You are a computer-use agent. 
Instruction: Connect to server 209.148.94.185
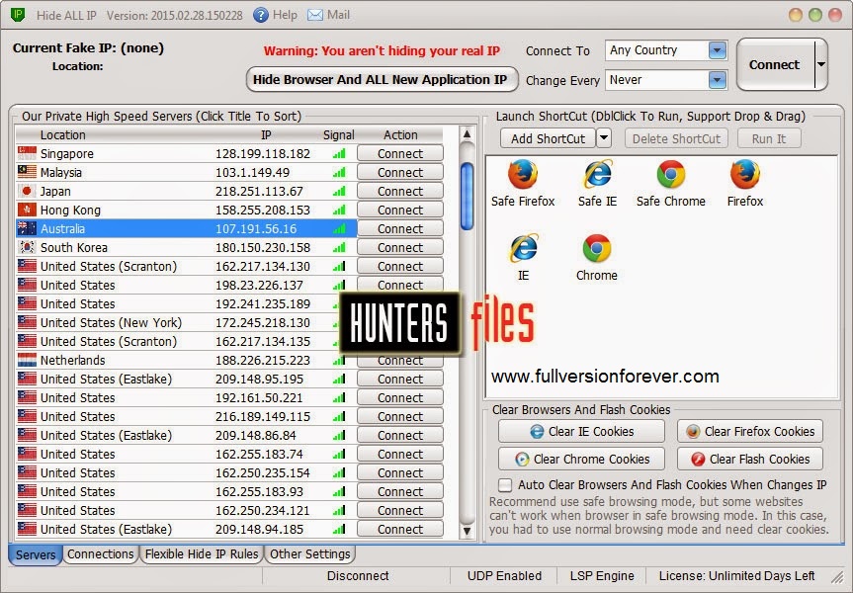point(400,530)
